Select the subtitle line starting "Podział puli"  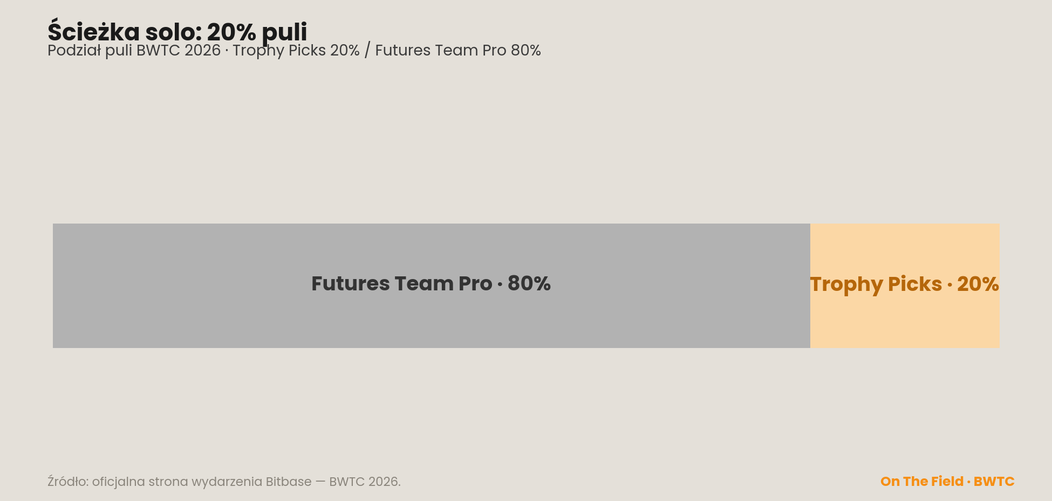[x=294, y=51]
